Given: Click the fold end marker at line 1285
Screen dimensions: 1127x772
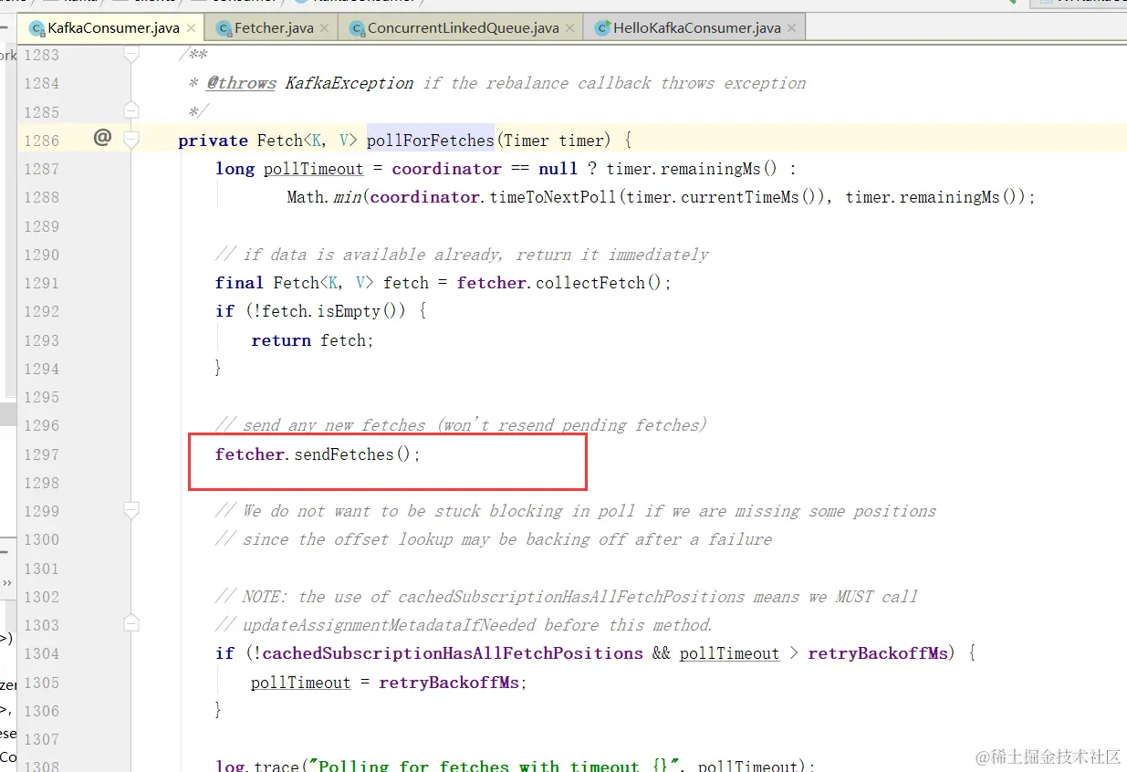Looking at the screenshot, I should point(131,111).
